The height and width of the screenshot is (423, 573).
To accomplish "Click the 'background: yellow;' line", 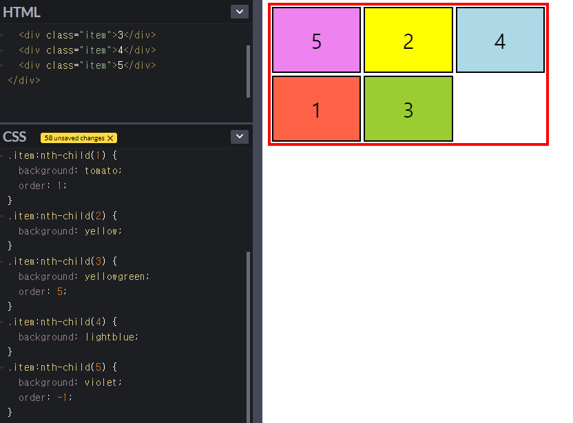I will (70, 231).
